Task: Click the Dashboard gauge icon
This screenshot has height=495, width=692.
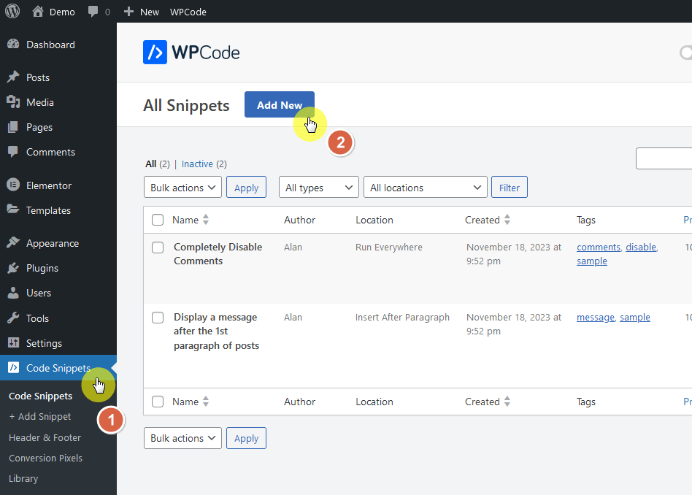Action: (13, 44)
